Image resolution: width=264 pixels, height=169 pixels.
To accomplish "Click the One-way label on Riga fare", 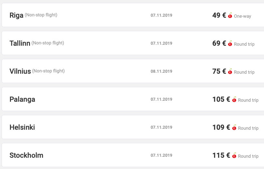I will tap(242, 16).
